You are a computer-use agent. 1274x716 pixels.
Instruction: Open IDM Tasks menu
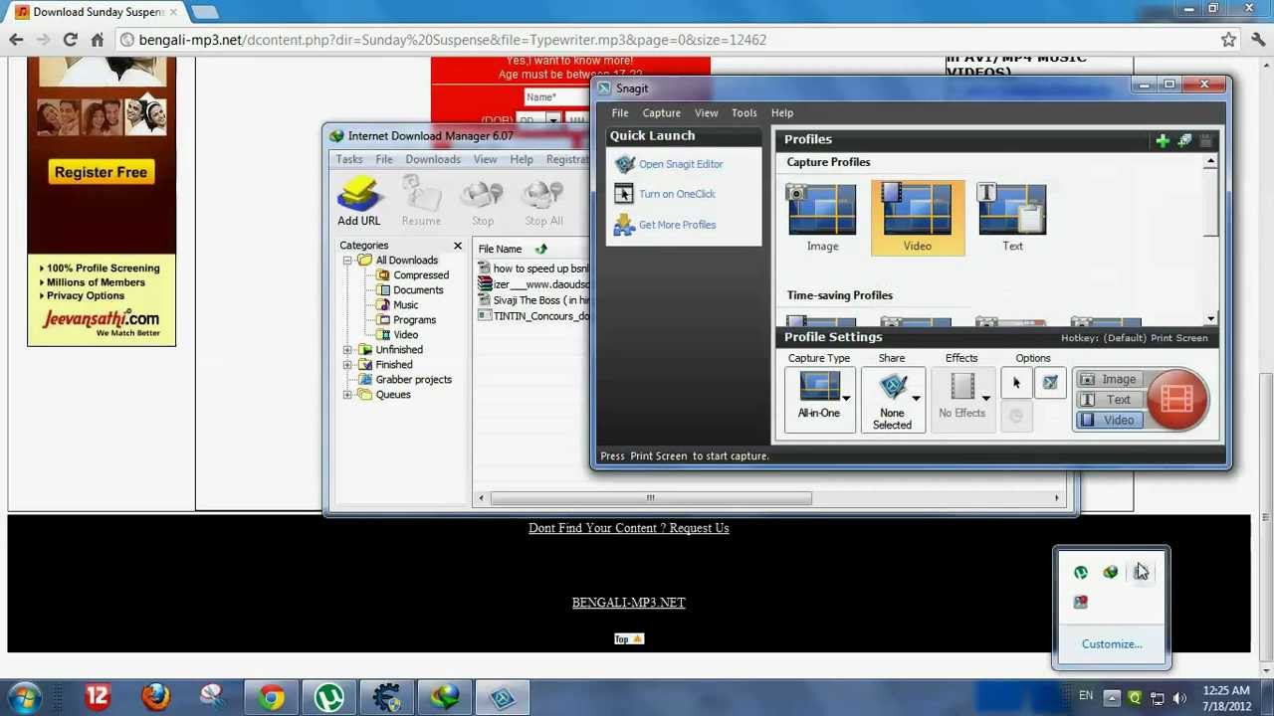tap(349, 160)
